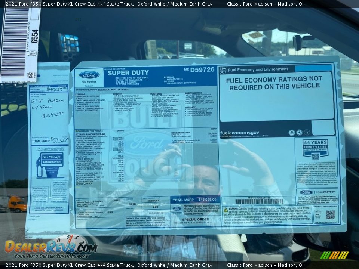
Task: Click the www.ford.com/finance address
Action: [x=193, y=214]
